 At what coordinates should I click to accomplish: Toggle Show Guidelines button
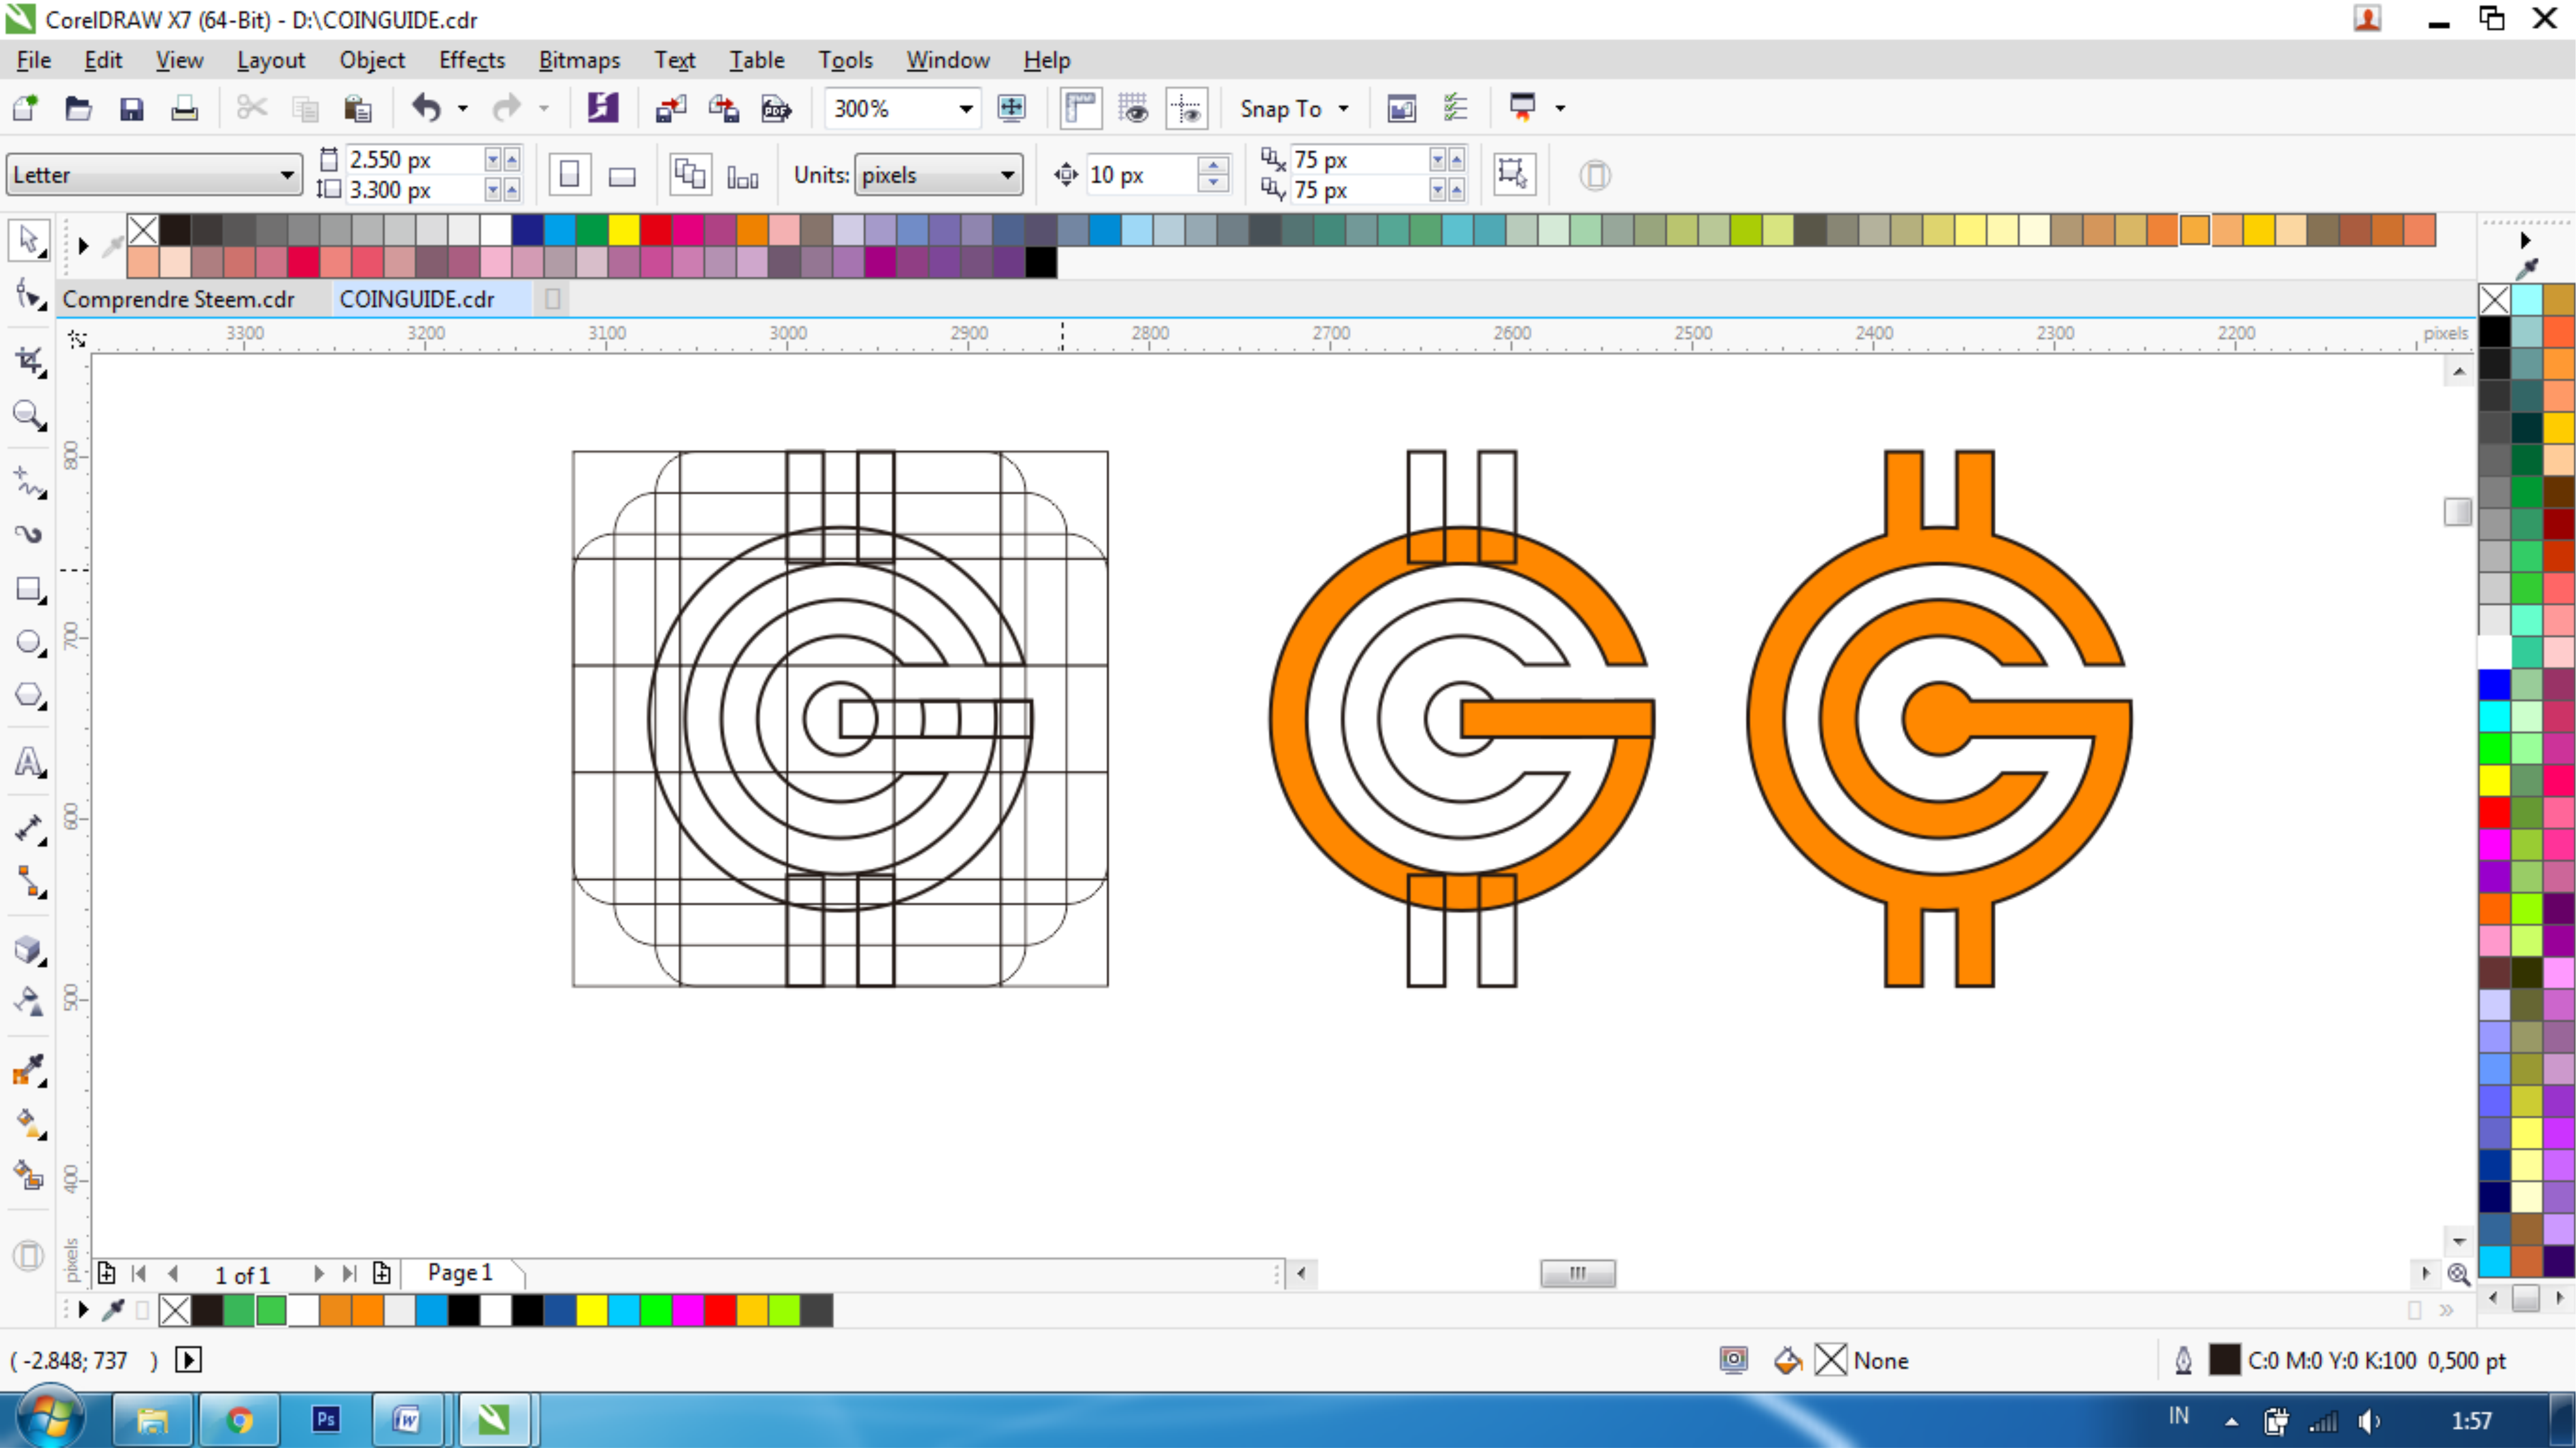(x=1187, y=108)
